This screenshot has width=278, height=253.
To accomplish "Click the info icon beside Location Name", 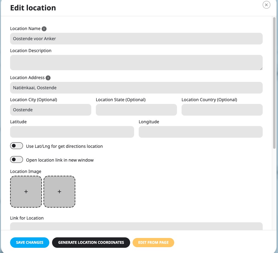I will pyautogui.click(x=44, y=29).
